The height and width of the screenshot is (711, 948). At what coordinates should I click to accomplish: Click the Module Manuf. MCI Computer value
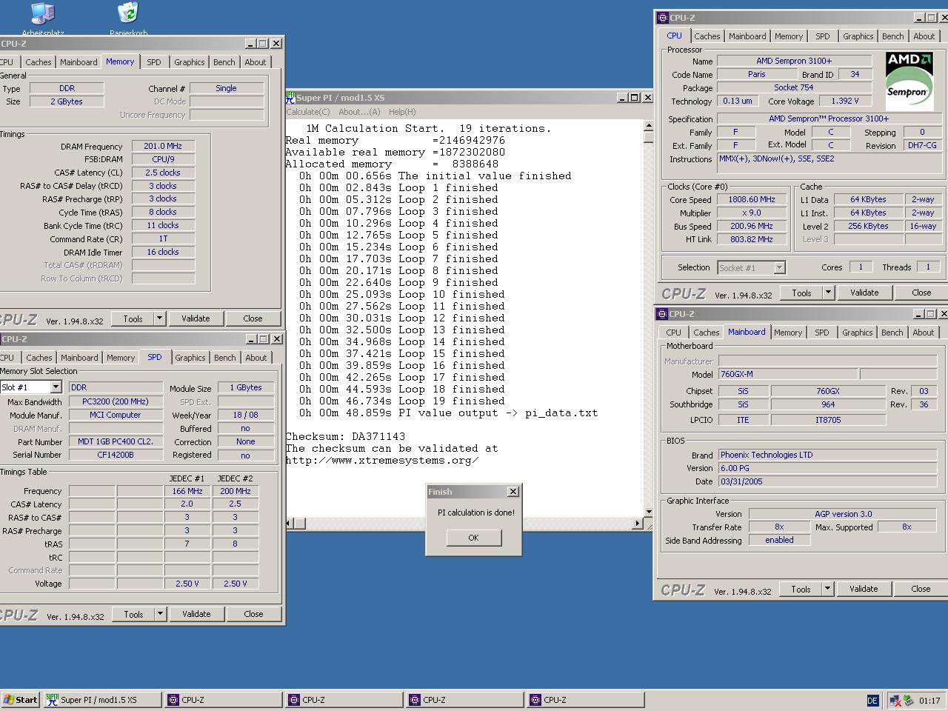pos(116,415)
